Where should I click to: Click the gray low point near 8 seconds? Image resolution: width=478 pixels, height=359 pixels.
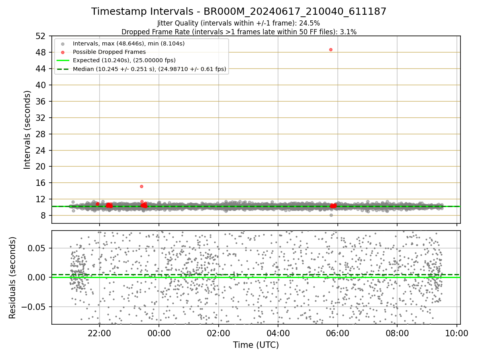[331, 215]
